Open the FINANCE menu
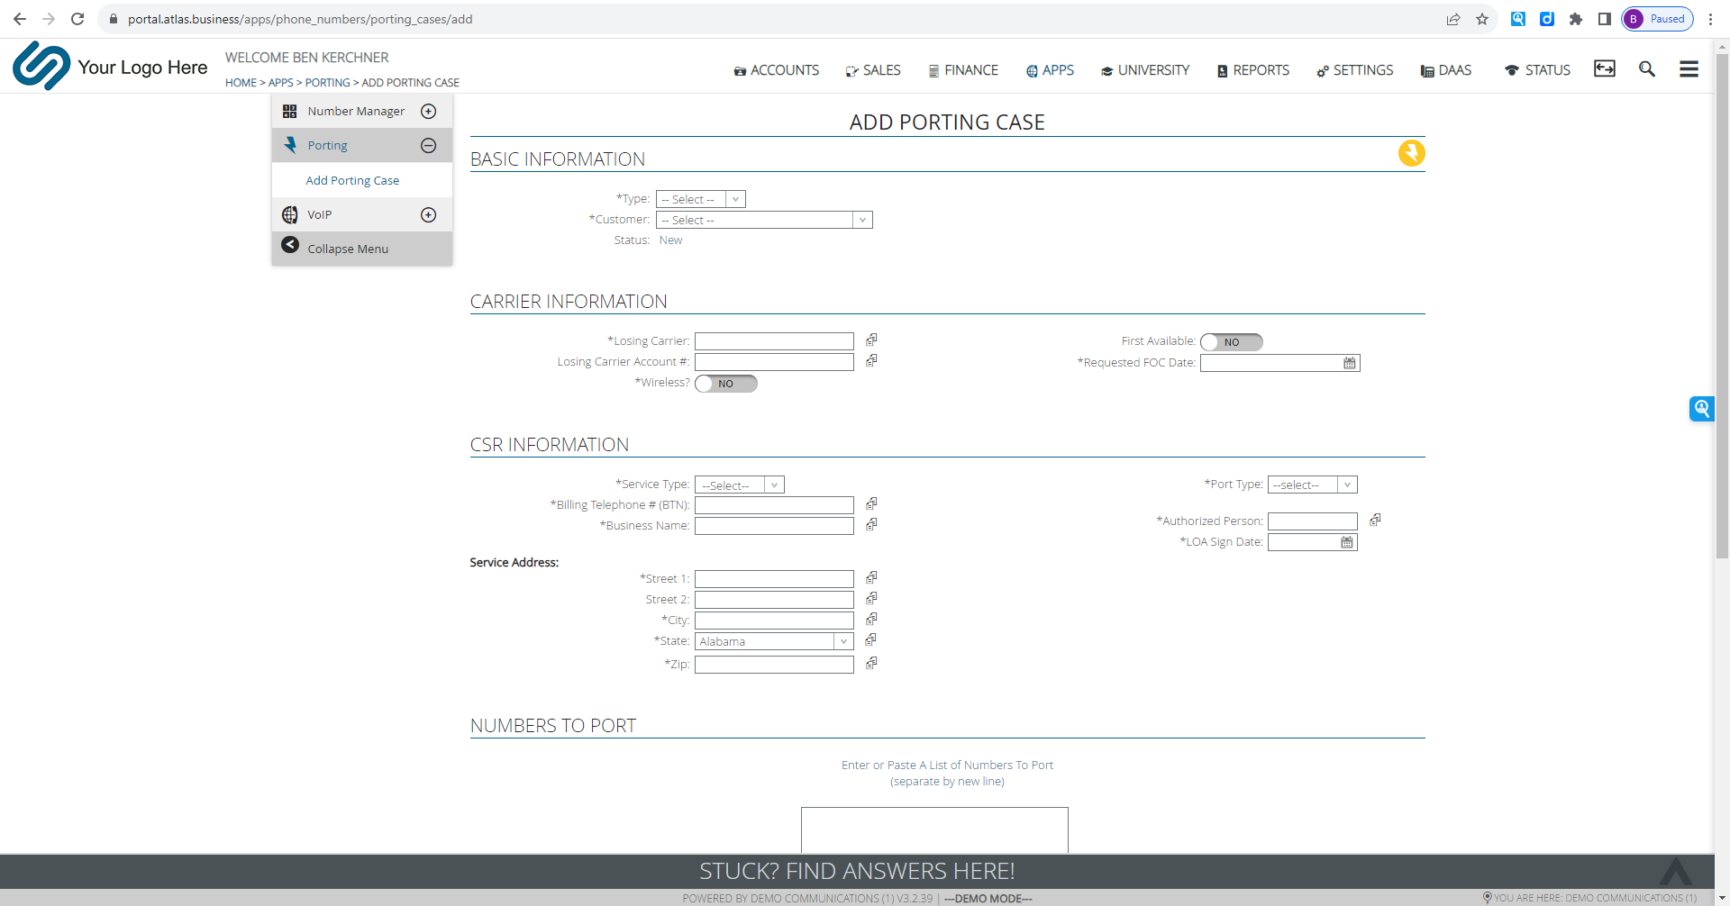The width and height of the screenshot is (1730, 906). [963, 70]
